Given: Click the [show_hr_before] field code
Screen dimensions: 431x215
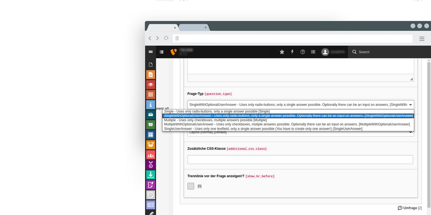Looking at the screenshot, I should coord(260,176).
